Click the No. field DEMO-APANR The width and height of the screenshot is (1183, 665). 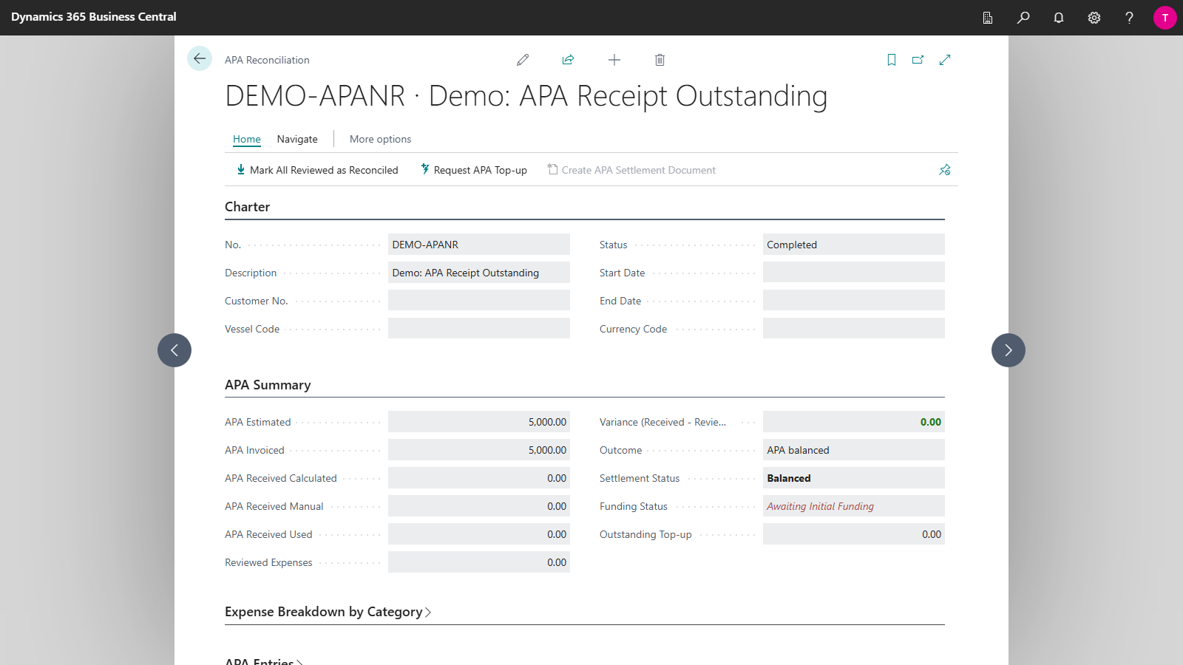[479, 245]
